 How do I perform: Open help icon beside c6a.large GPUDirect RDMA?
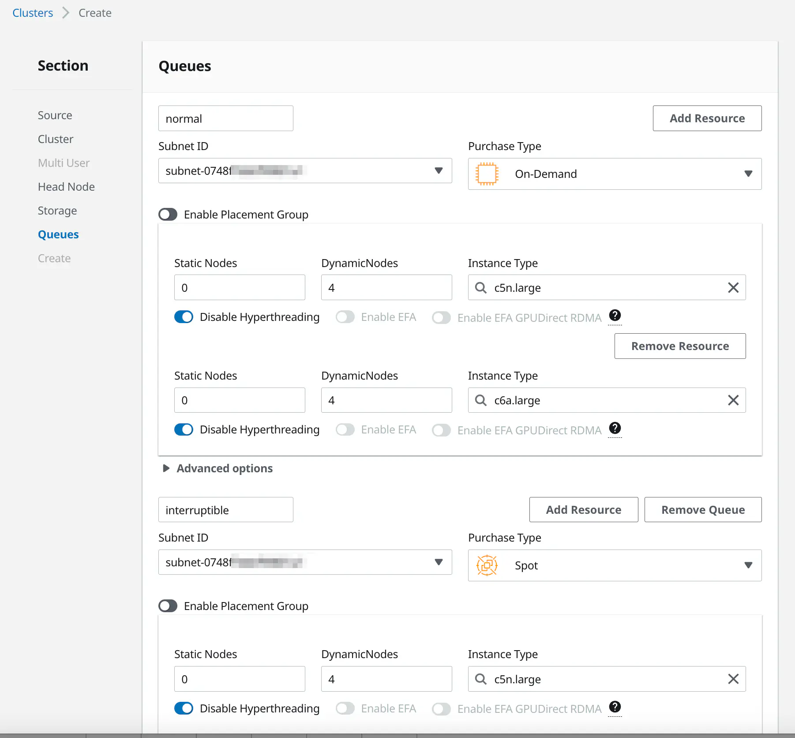[615, 428]
